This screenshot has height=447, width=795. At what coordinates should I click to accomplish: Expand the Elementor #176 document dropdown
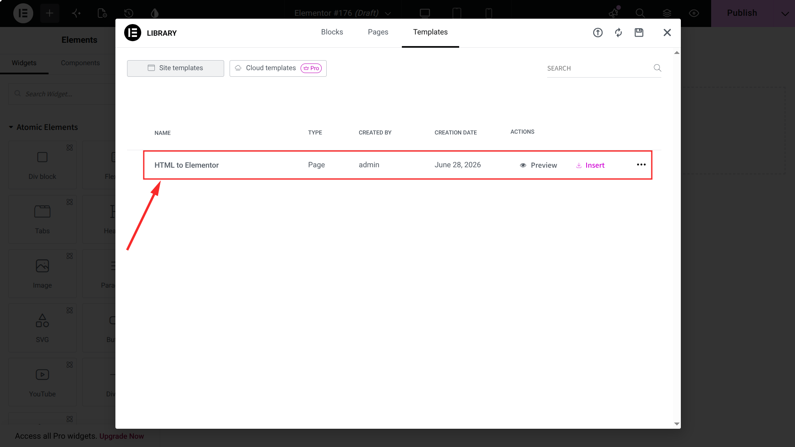tap(388, 13)
